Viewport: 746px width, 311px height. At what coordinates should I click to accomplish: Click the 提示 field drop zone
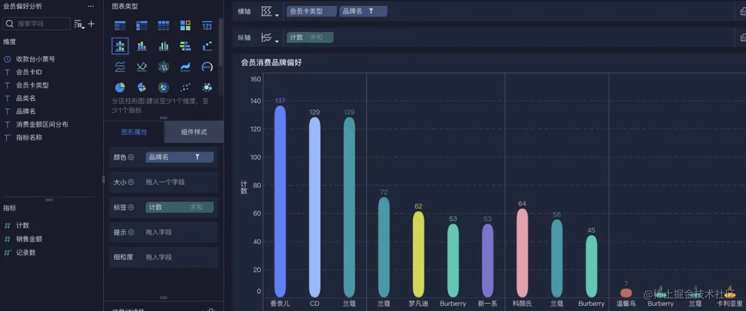coord(180,232)
